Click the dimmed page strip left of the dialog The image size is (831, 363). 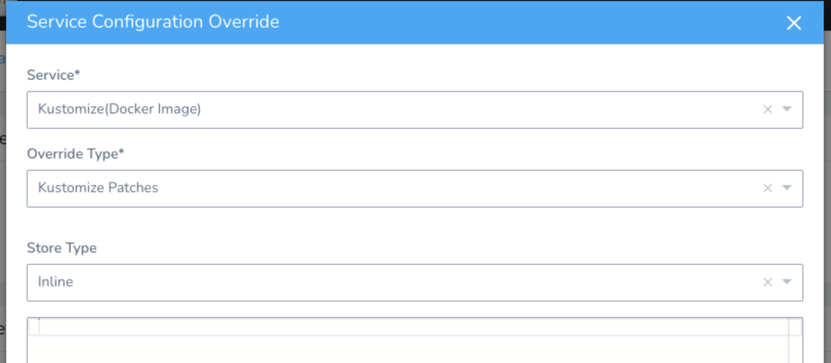(3, 205)
